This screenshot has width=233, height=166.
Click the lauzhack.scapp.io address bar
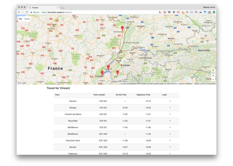pos(95,12)
